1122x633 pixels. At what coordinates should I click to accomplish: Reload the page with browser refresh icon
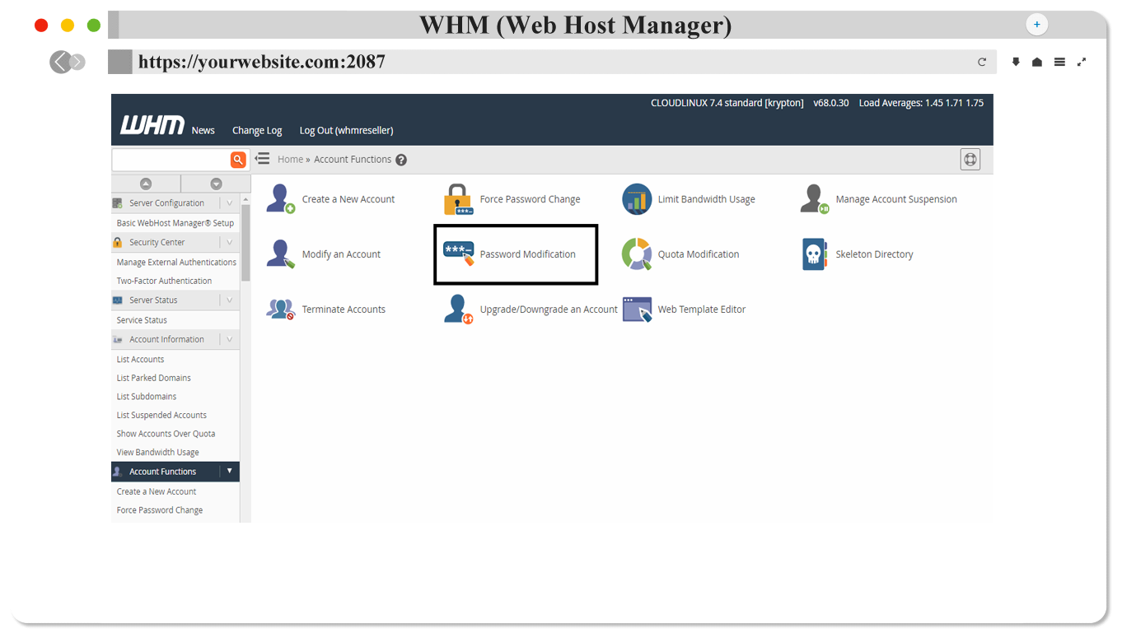click(x=982, y=62)
